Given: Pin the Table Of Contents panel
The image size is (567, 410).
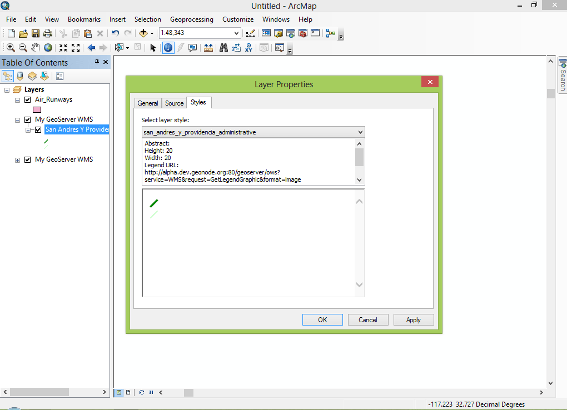Looking at the screenshot, I should [97, 62].
